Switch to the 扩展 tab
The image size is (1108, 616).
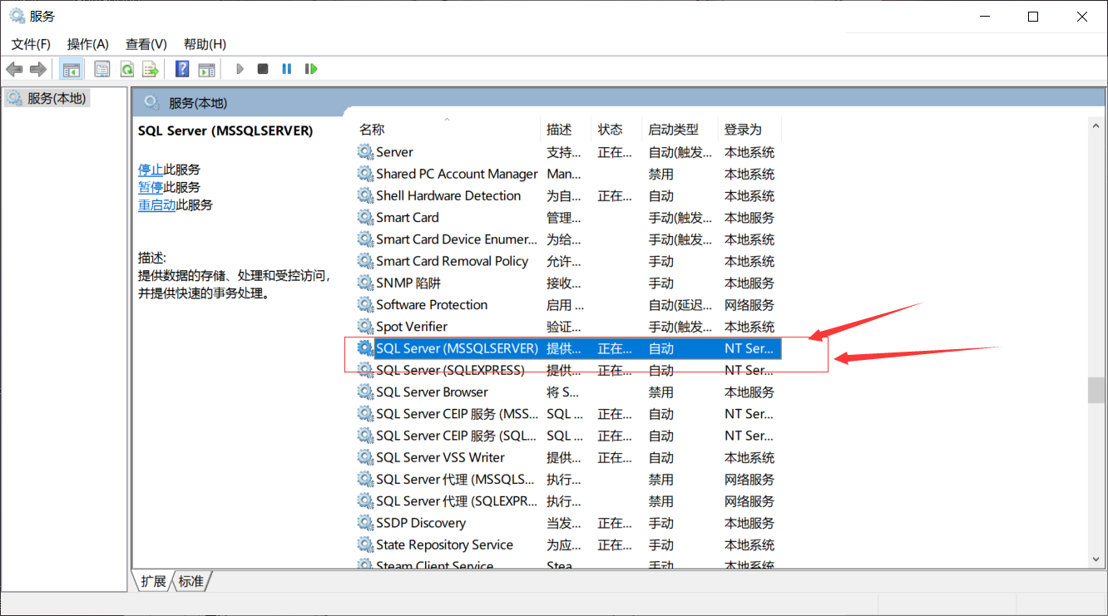pyautogui.click(x=153, y=581)
